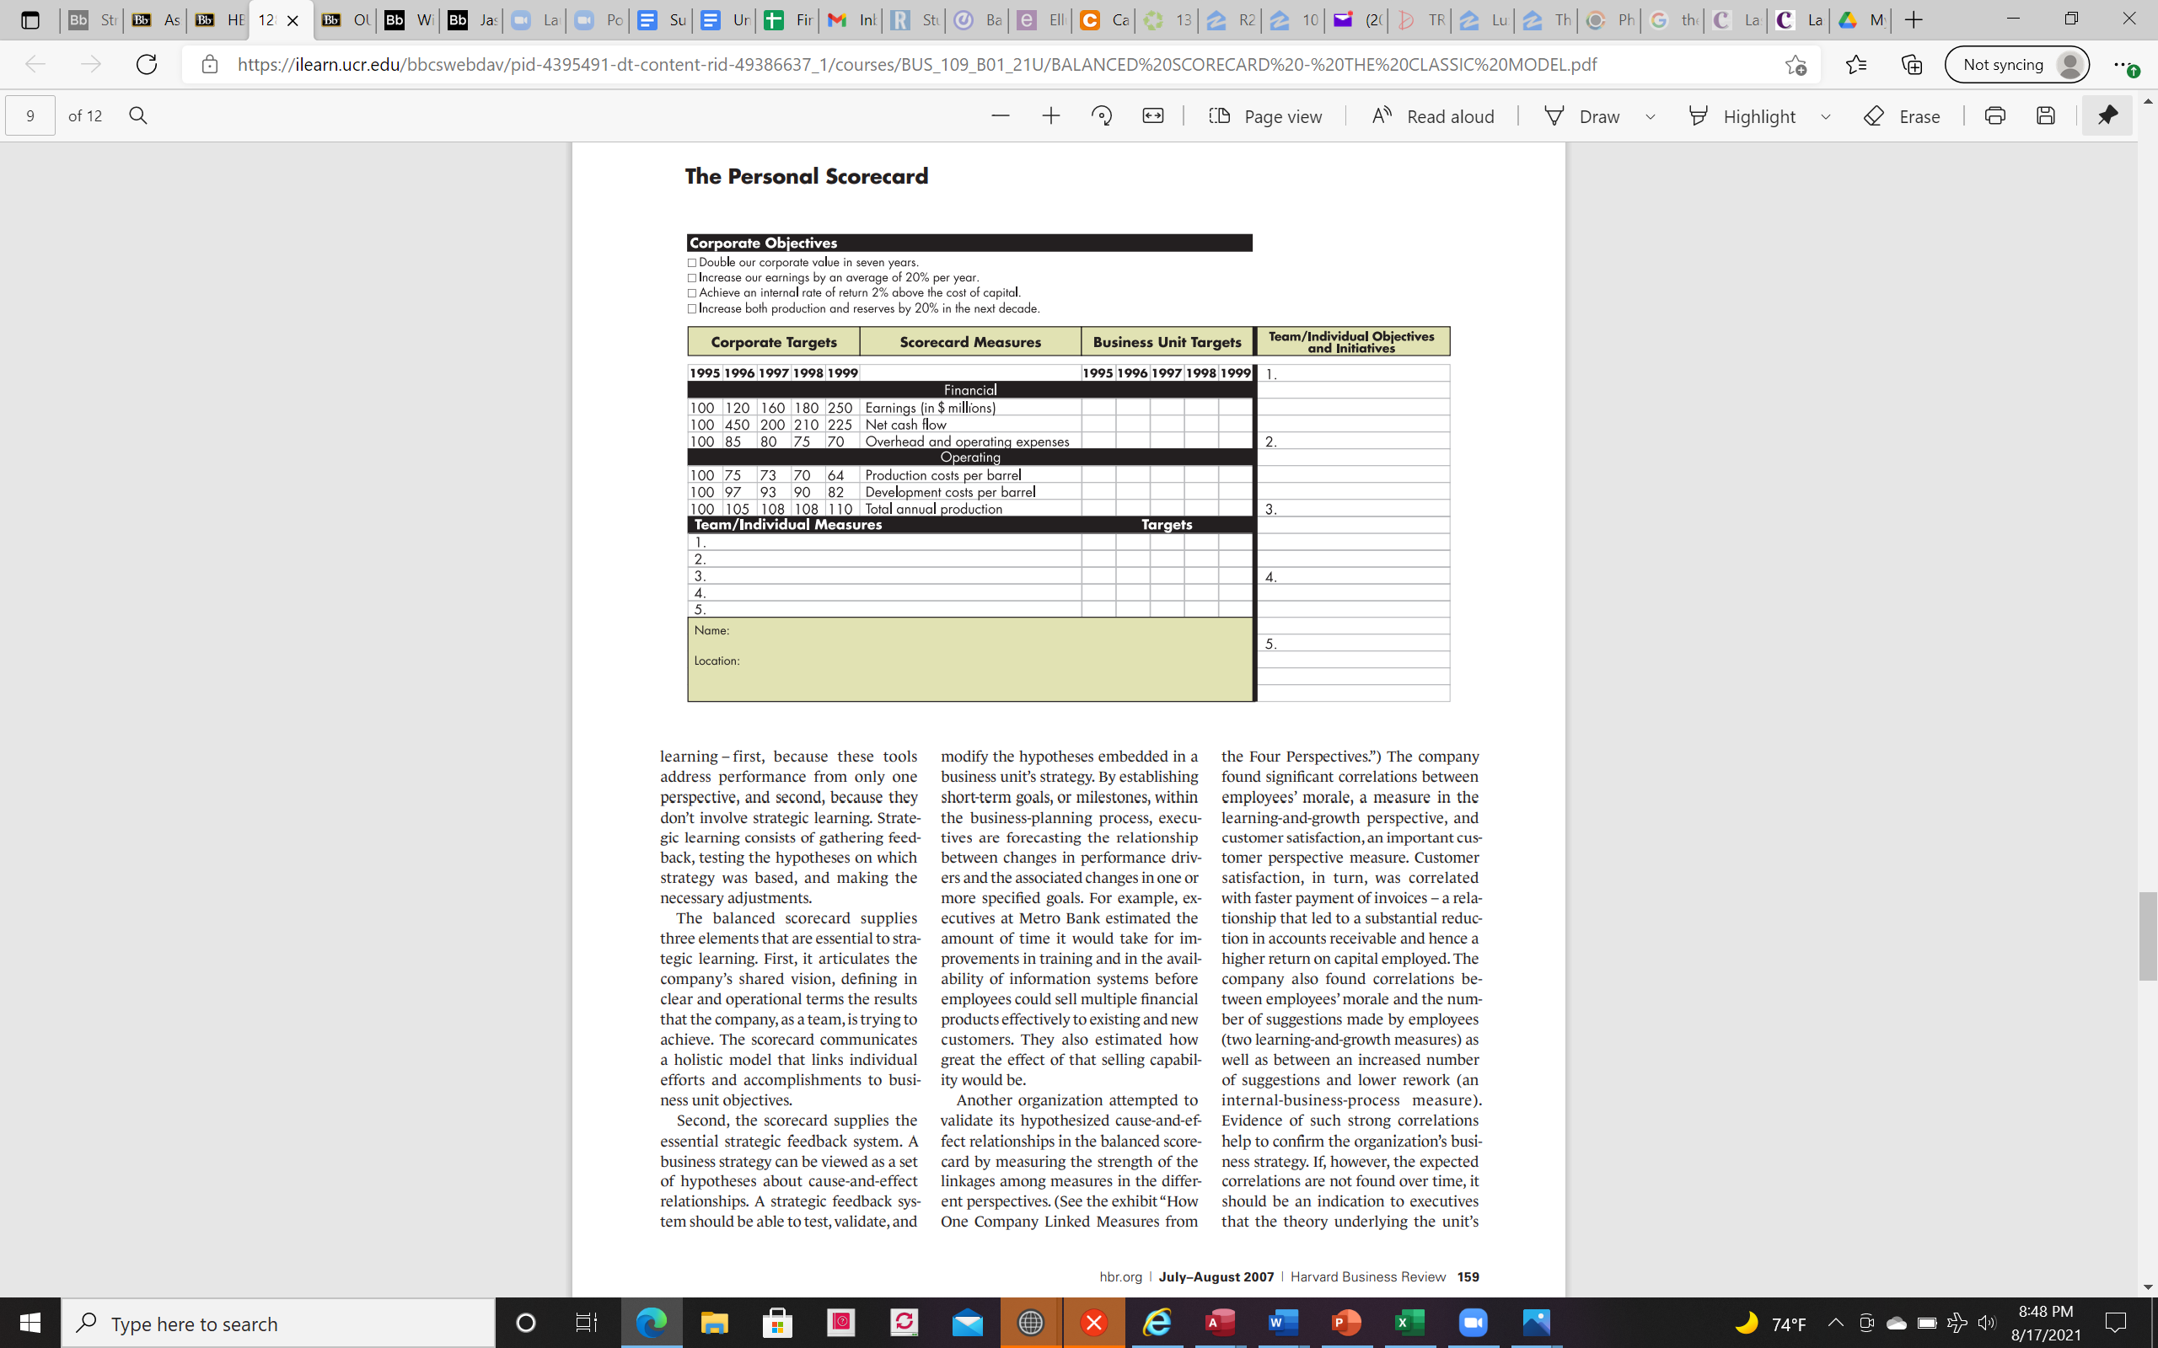Activate the Draw tool
Image resolution: width=2158 pixels, height=1348 pixels.
click(1581, 116)
